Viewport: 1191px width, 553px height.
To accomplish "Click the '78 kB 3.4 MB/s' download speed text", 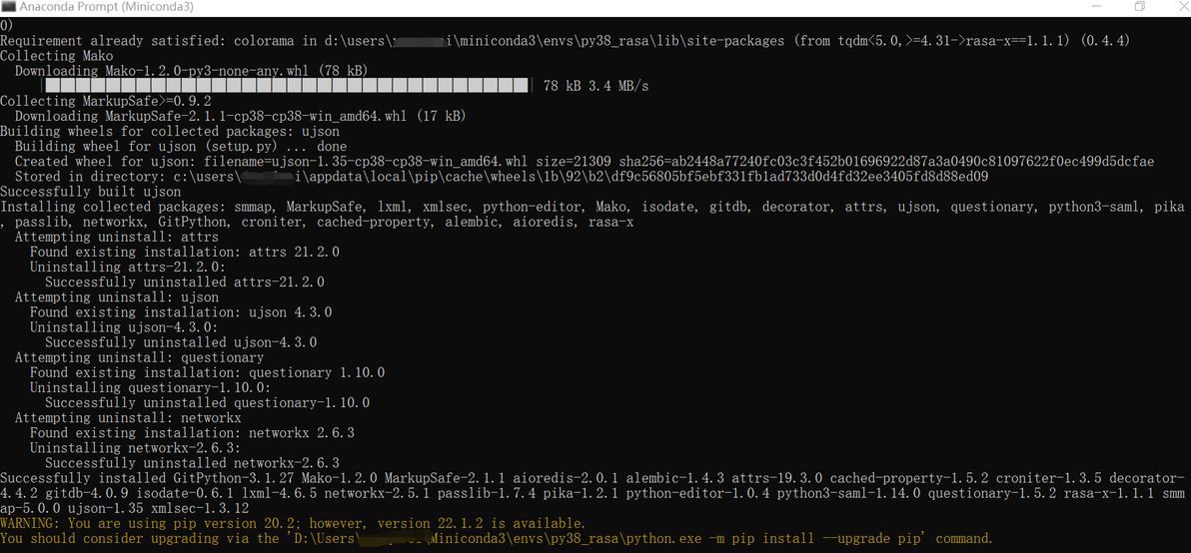I will click(x=595, y=86).
